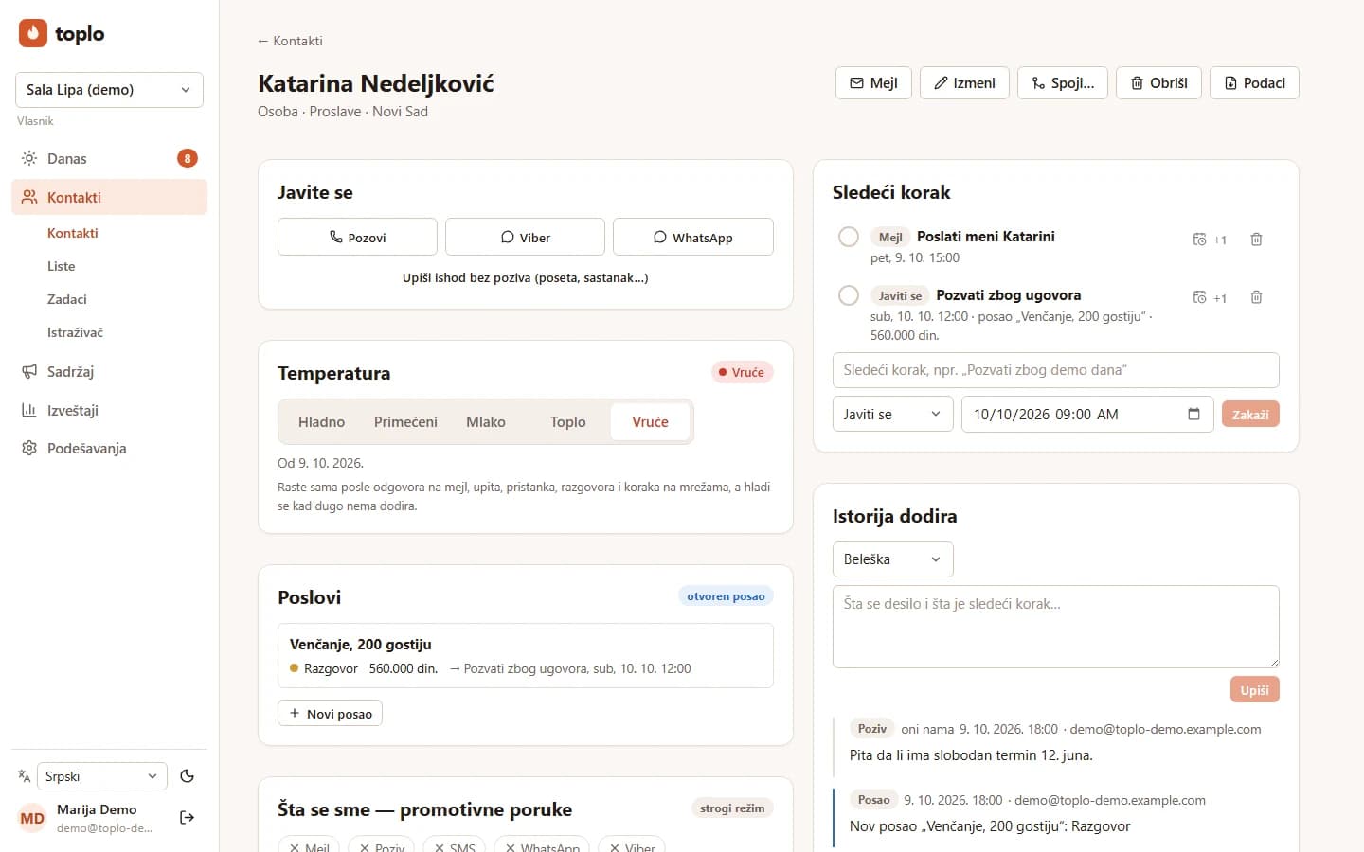Open the Sala Lipa (demo) workspace dropdown

pos(109,90)
